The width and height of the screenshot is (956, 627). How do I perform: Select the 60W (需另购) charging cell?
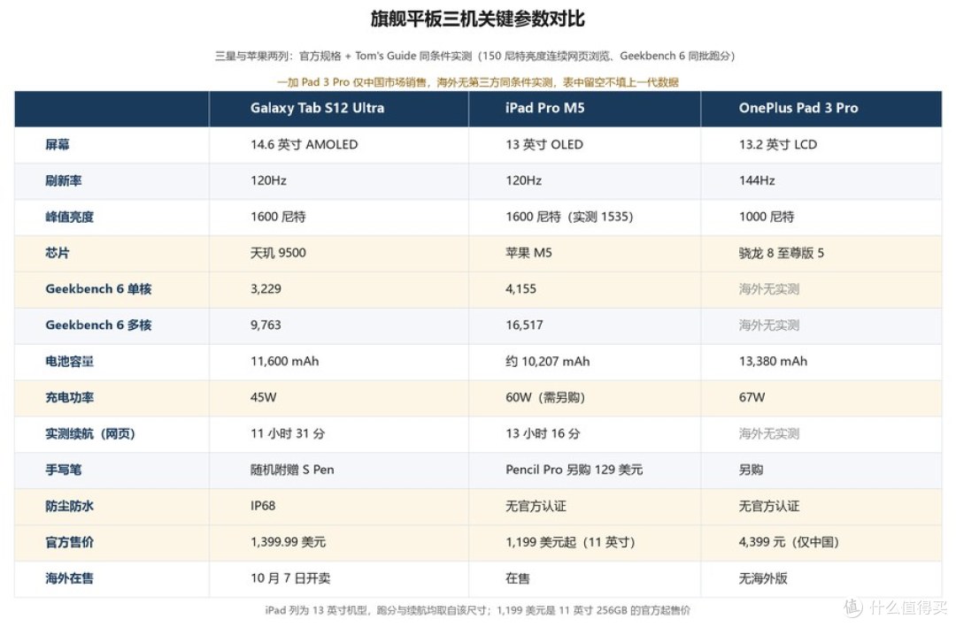click(545, 397)
